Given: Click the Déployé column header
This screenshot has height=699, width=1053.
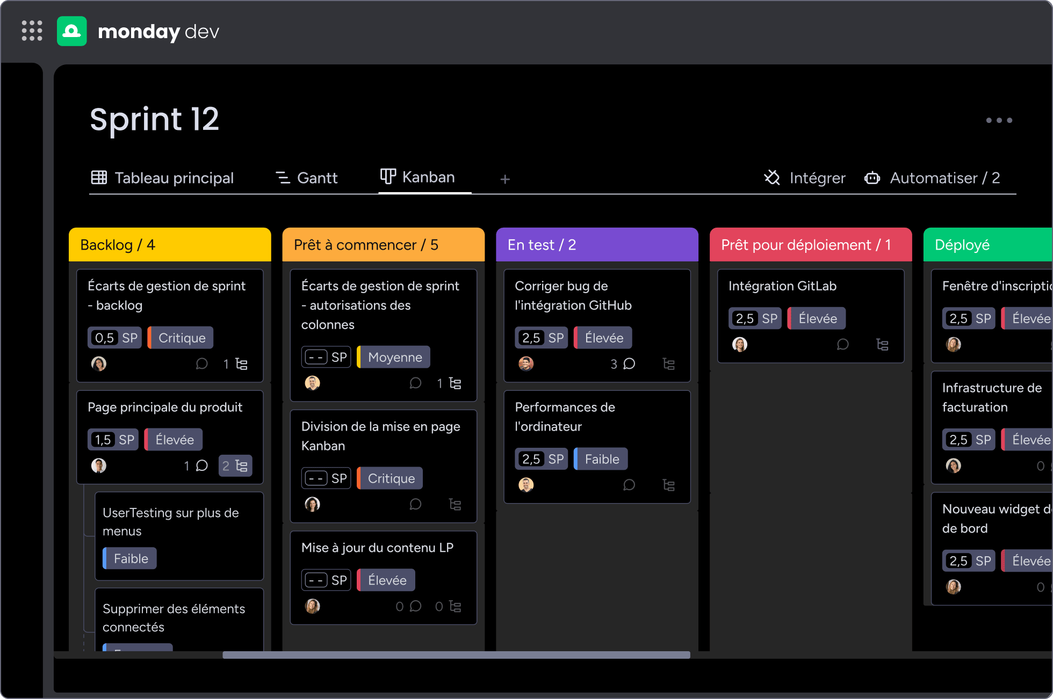Looking at the screenshot, I should [x=988, y=245].
